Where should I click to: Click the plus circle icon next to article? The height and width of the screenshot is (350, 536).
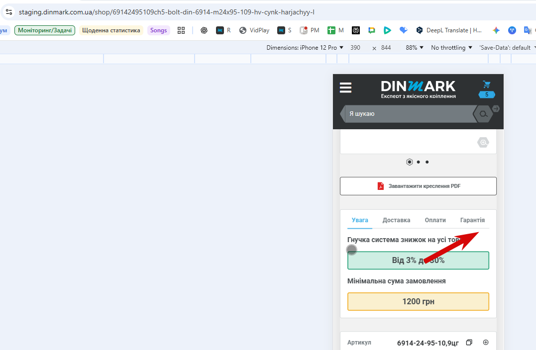pos(485,342)
